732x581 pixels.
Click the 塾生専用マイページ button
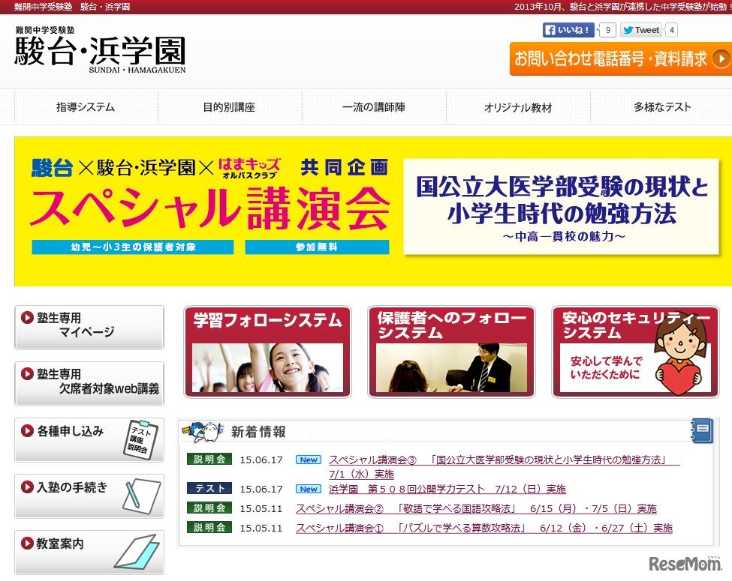click(89, 326)
